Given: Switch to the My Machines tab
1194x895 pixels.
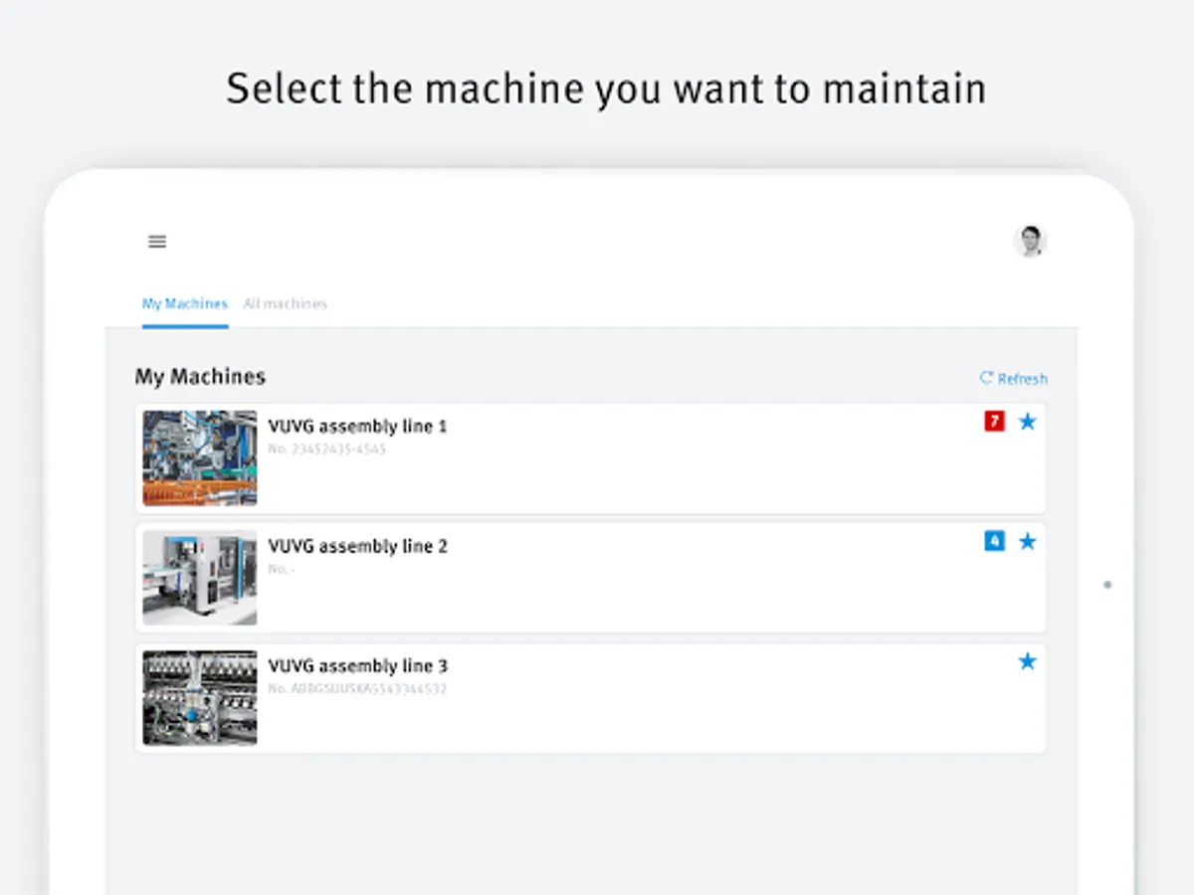Looking at the screenshot, I should pyautogui.click(x=185, y=303).
